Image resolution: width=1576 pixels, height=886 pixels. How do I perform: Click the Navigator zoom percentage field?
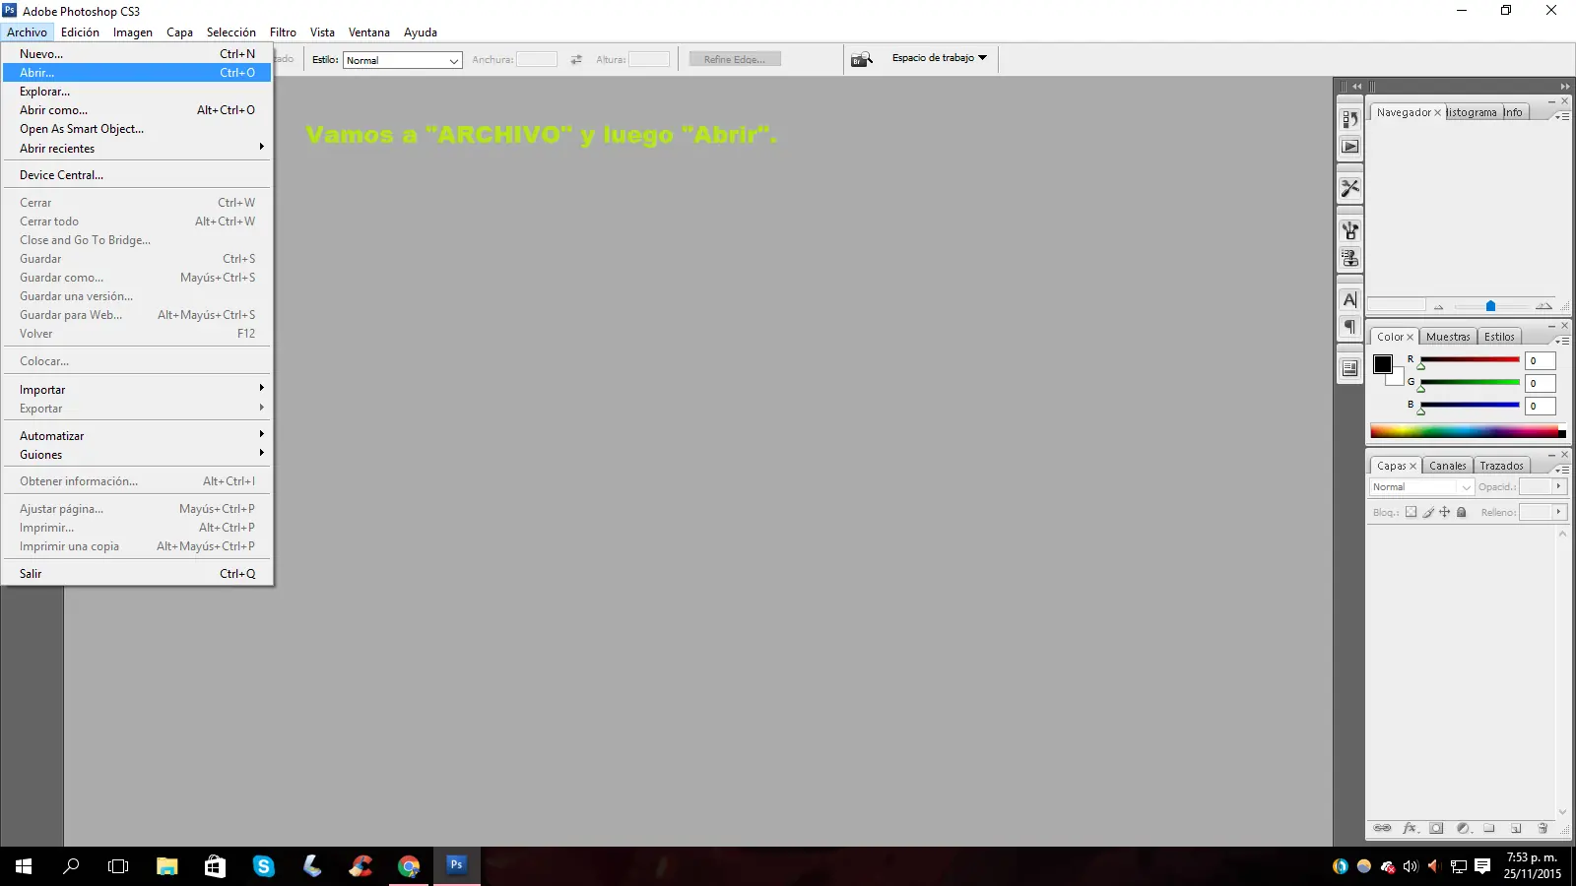point(1397,305)
